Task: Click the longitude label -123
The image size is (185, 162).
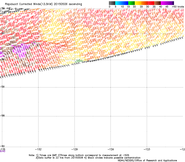Action: click(147, 149)
